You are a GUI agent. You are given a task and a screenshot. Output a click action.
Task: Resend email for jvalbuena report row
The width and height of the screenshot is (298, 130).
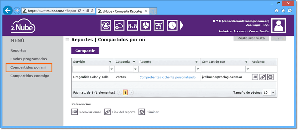point(255,77)
